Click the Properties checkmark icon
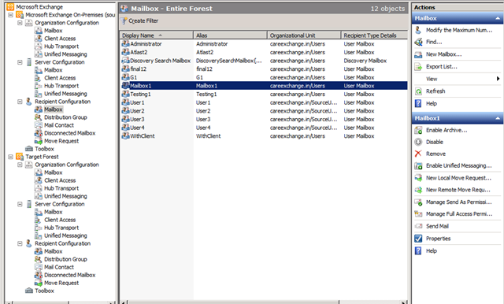The image size is (504, 304). click(418, 239)
